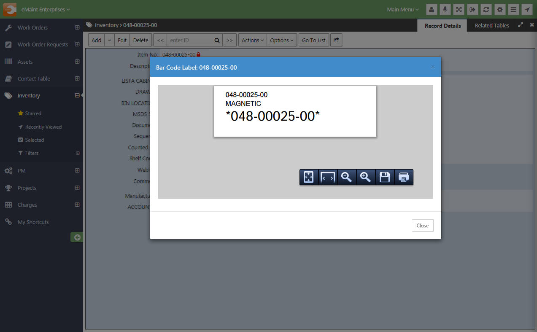Viewport: 537px width, 332px height.
Task: Click the enter ID search field
Action: pyautogui.click(x=190, y=40)
